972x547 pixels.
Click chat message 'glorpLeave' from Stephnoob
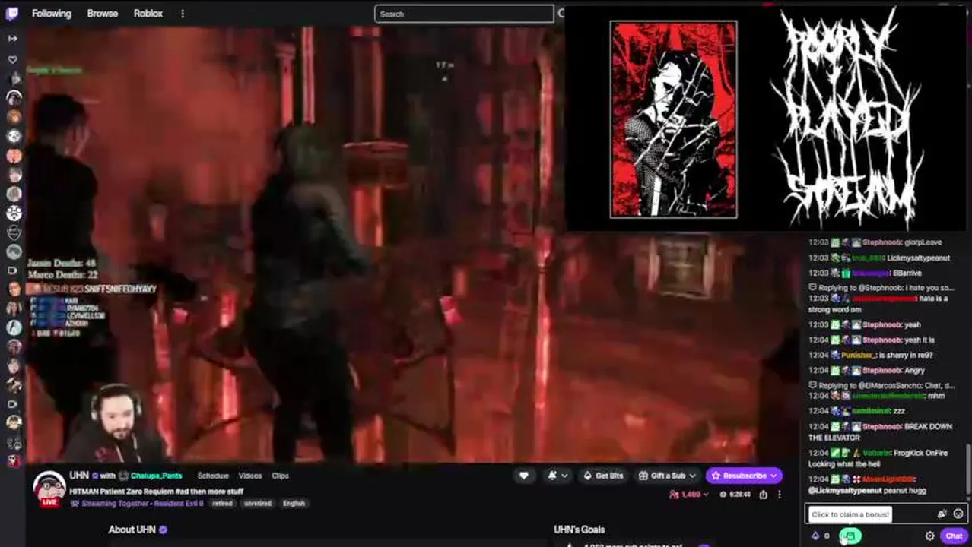pyautogui.click(x=875, y=242)
